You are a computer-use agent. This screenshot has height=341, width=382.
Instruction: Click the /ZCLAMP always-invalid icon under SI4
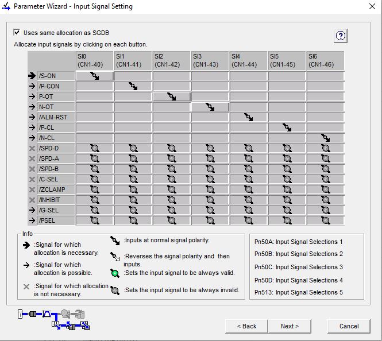pos(249,189)
